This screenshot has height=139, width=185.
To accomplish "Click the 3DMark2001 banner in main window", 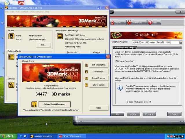I will point(57,21).
